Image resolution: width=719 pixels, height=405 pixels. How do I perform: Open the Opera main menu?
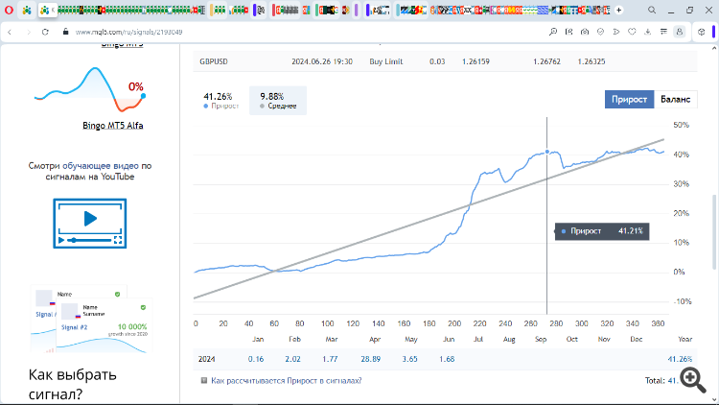[x=9, y=11]
